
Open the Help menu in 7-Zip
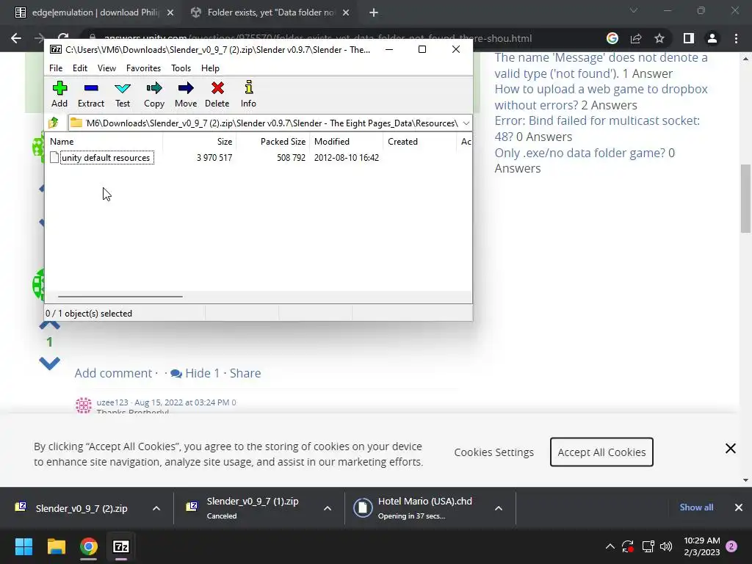coord(210,68)
